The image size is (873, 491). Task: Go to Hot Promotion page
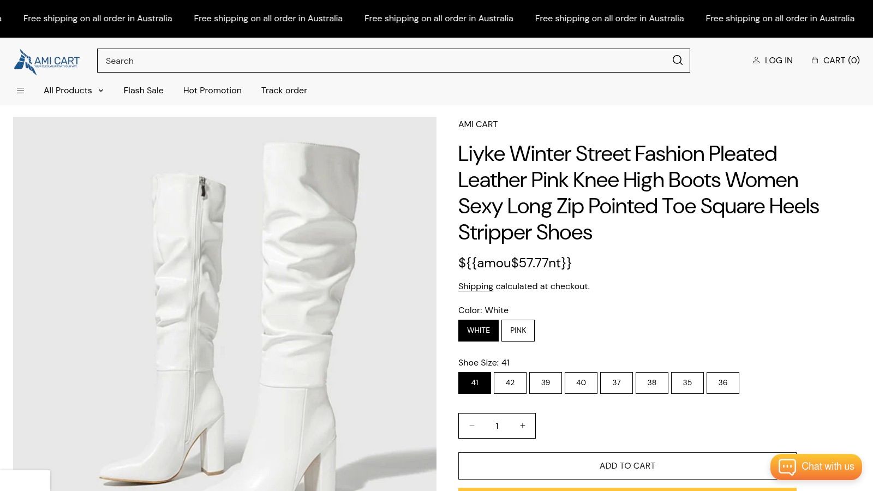pyautogui.click(x=212, y=91)
